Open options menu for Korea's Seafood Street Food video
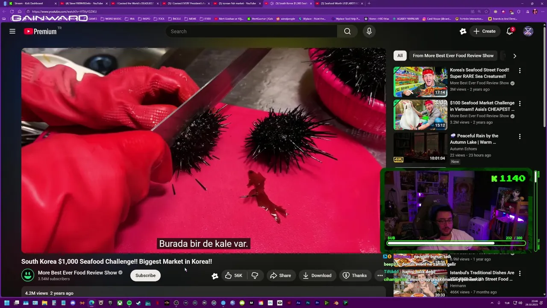Screen dimensions: 547x308 pos(520,71)
